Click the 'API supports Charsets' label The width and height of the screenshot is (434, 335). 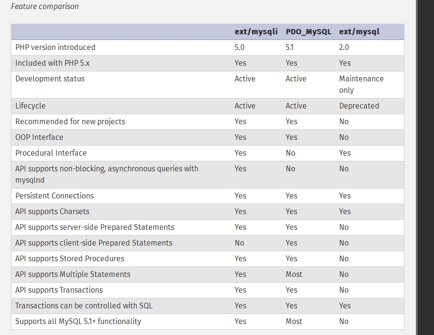[52, 212]
